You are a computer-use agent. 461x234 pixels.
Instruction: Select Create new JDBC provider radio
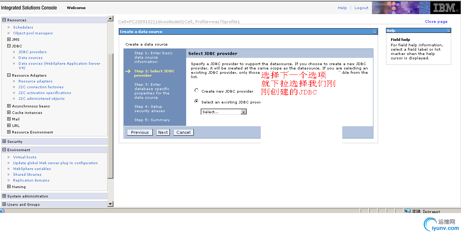click(197, 91)
